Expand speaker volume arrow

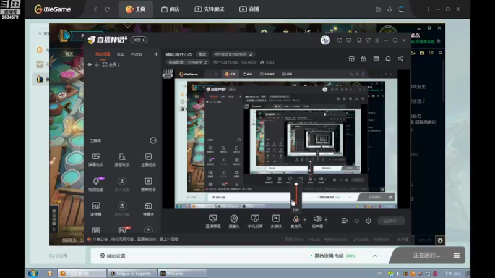point(326,219)
